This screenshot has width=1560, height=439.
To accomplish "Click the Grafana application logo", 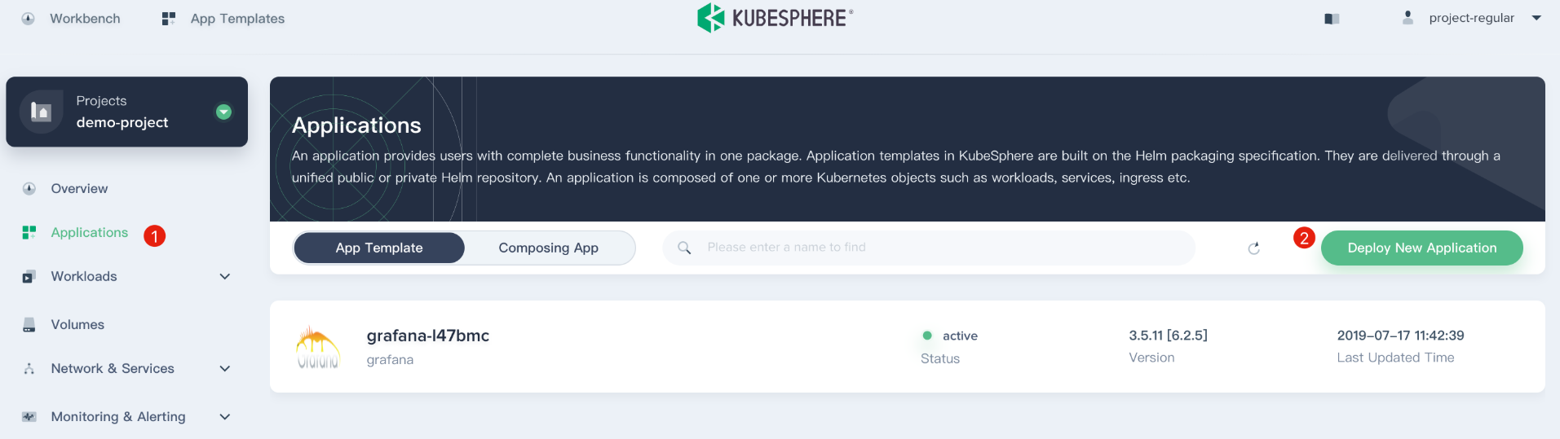I will pyautogui.click(x=318, y=347).
